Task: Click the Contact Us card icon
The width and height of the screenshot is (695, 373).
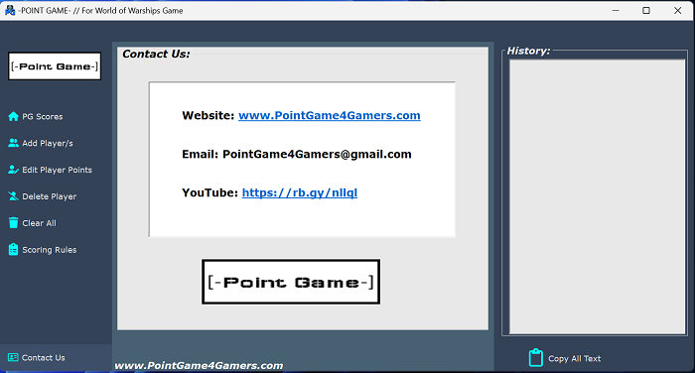Action: coord(13,357)
